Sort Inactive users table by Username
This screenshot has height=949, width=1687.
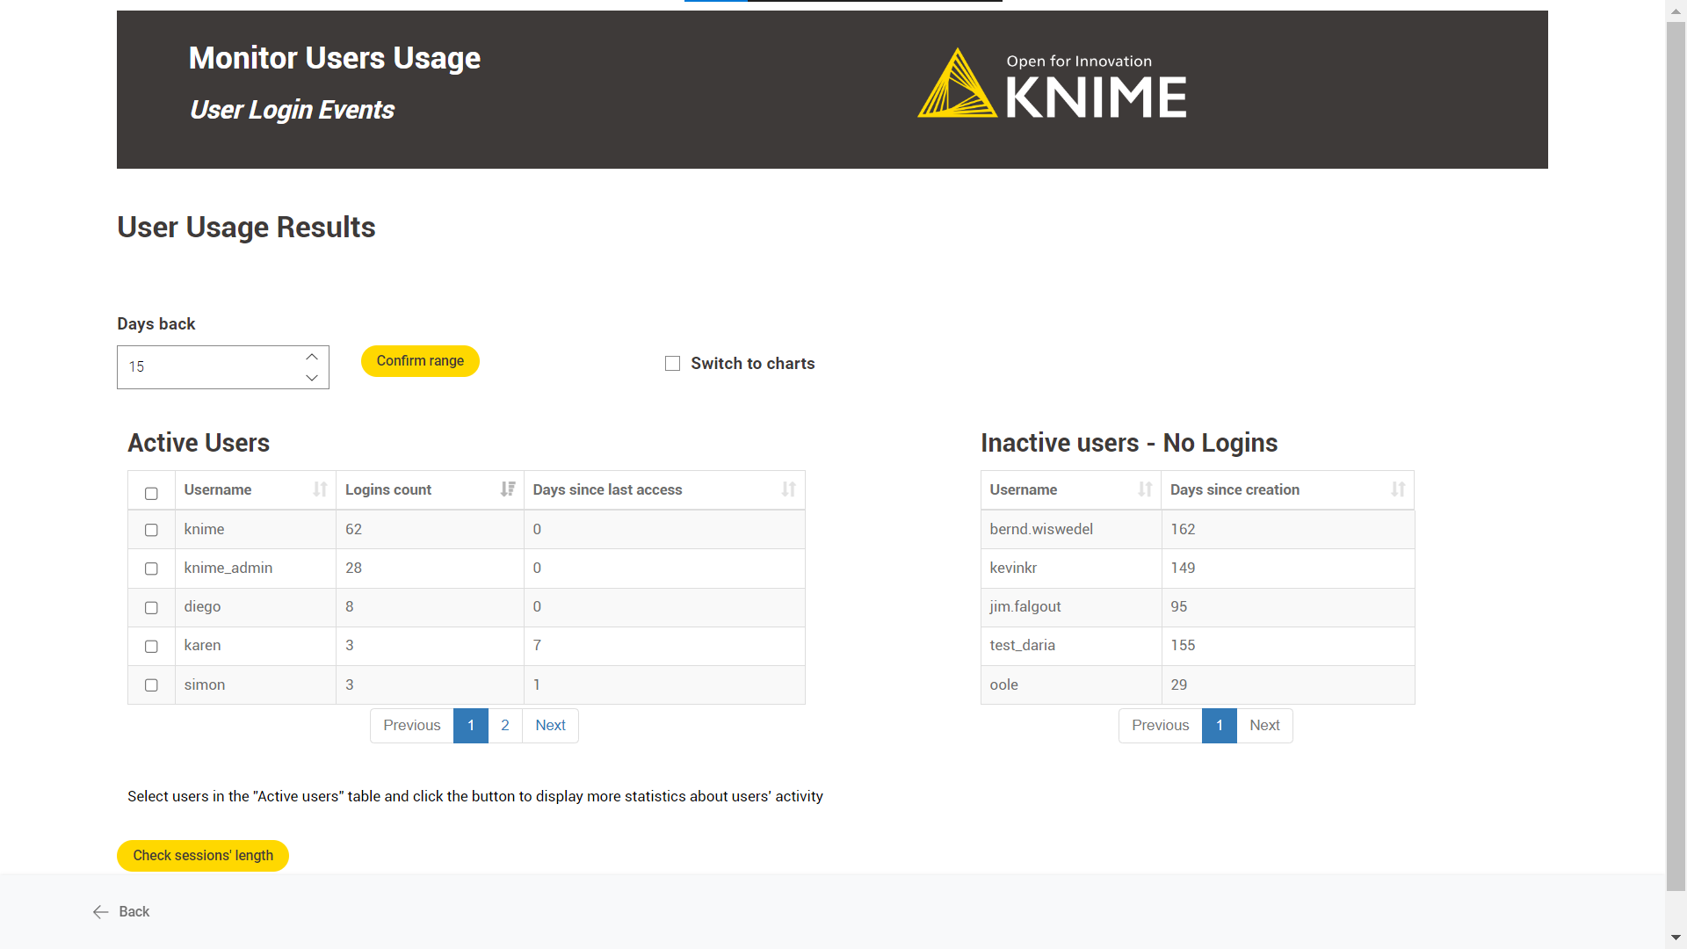tap(1145, 489)
